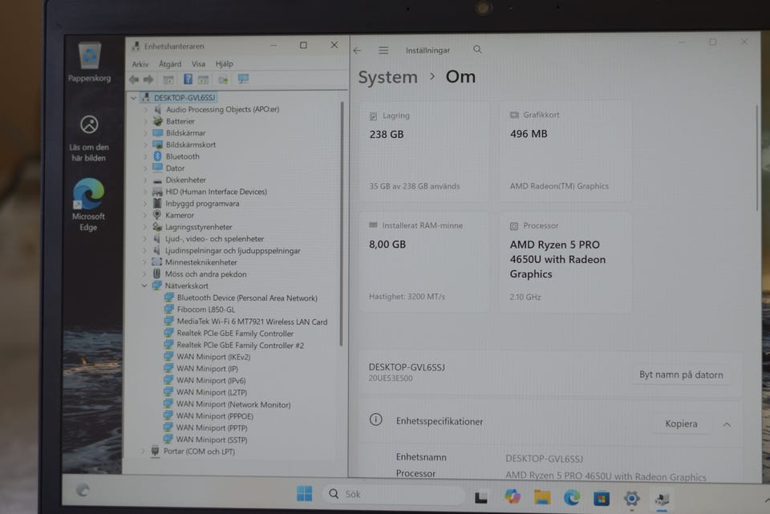Click the forward arrow in Enhetshanteraren toolbar
Viewport: 770px width, 514px height.
pos(148,79)
